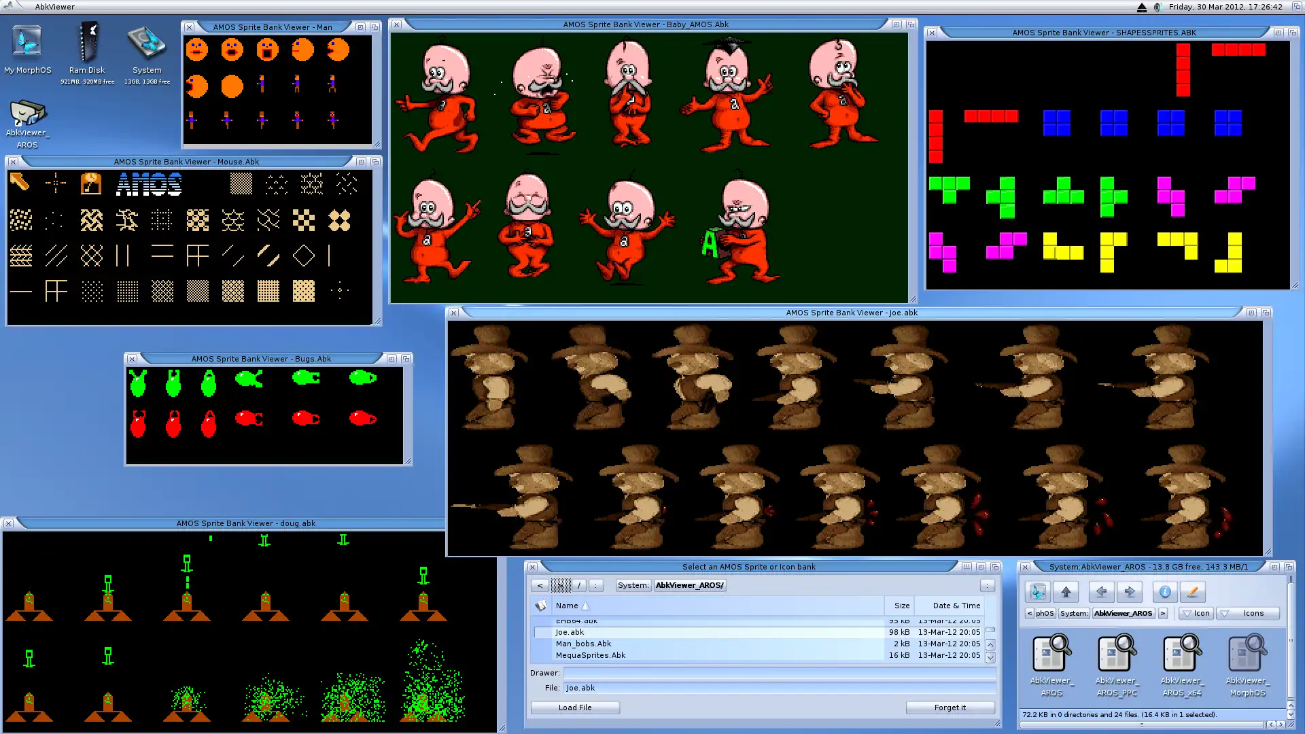Go to parent directory with up arrow
1305x734 pixels.
[x=1066, y=592]
